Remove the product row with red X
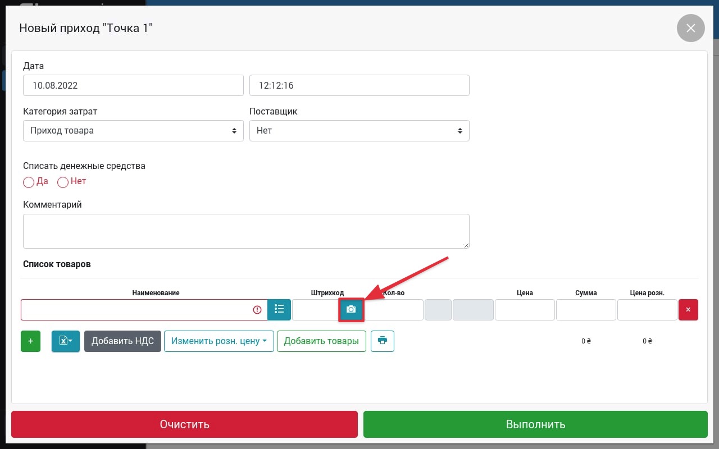 688,310
